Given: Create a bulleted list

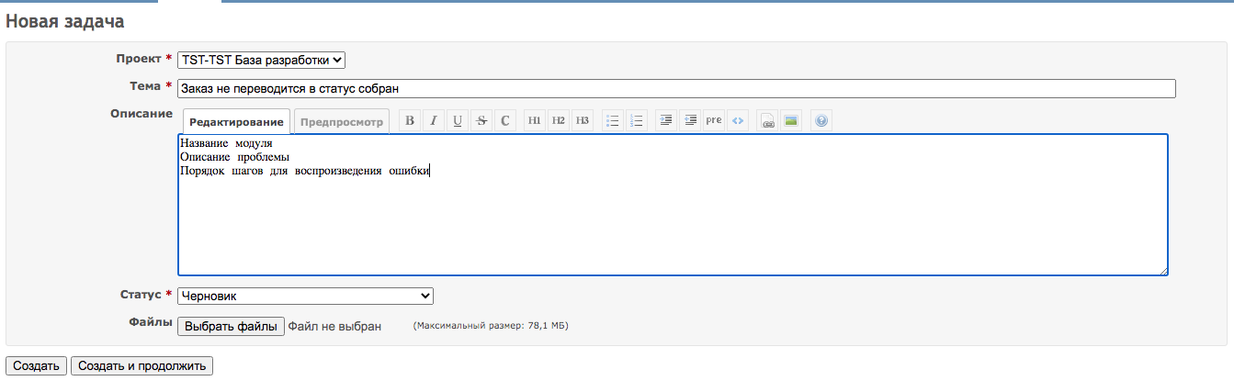Looking at the screenshot, I should pyautogui.click(x=613, y=120).
